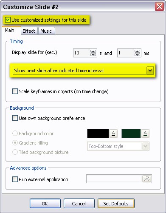Image resolution: width=166 pixels, height=213 pixels.
Task: Enable Use own background preference
Action: tap(15, 118)
